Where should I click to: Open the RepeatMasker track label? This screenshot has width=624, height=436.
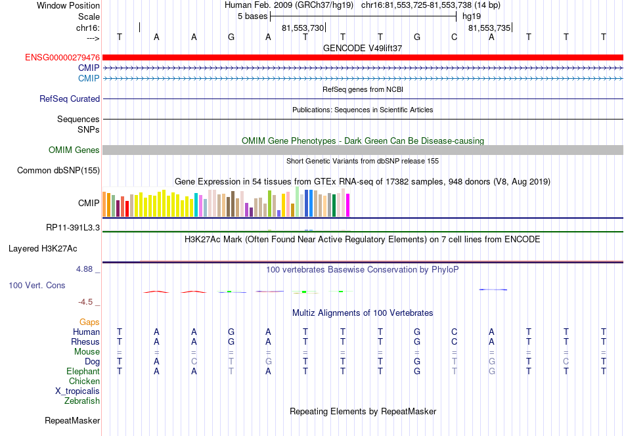(x=72, y=420)
